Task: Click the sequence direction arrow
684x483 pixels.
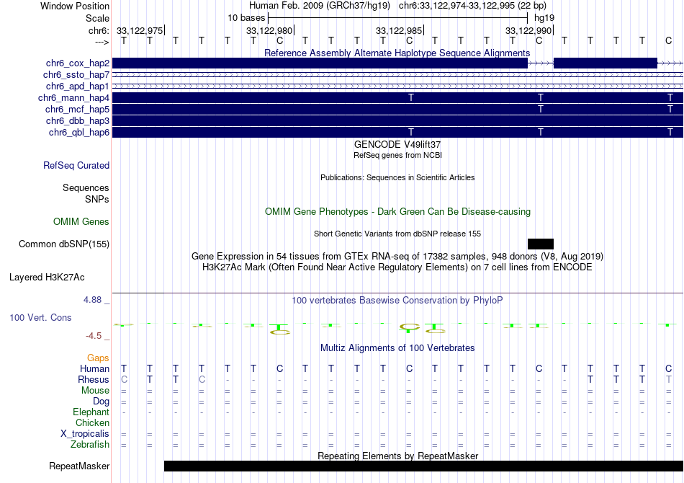Action: pyautogui.click(x=102, y=42)
